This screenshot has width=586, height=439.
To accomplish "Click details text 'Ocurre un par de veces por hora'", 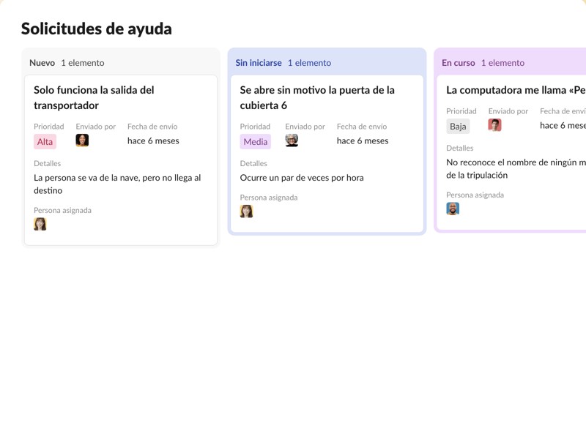I will 302,178.
